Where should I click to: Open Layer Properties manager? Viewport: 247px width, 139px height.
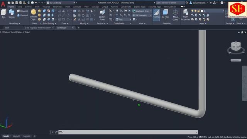(x=185, y=15)
